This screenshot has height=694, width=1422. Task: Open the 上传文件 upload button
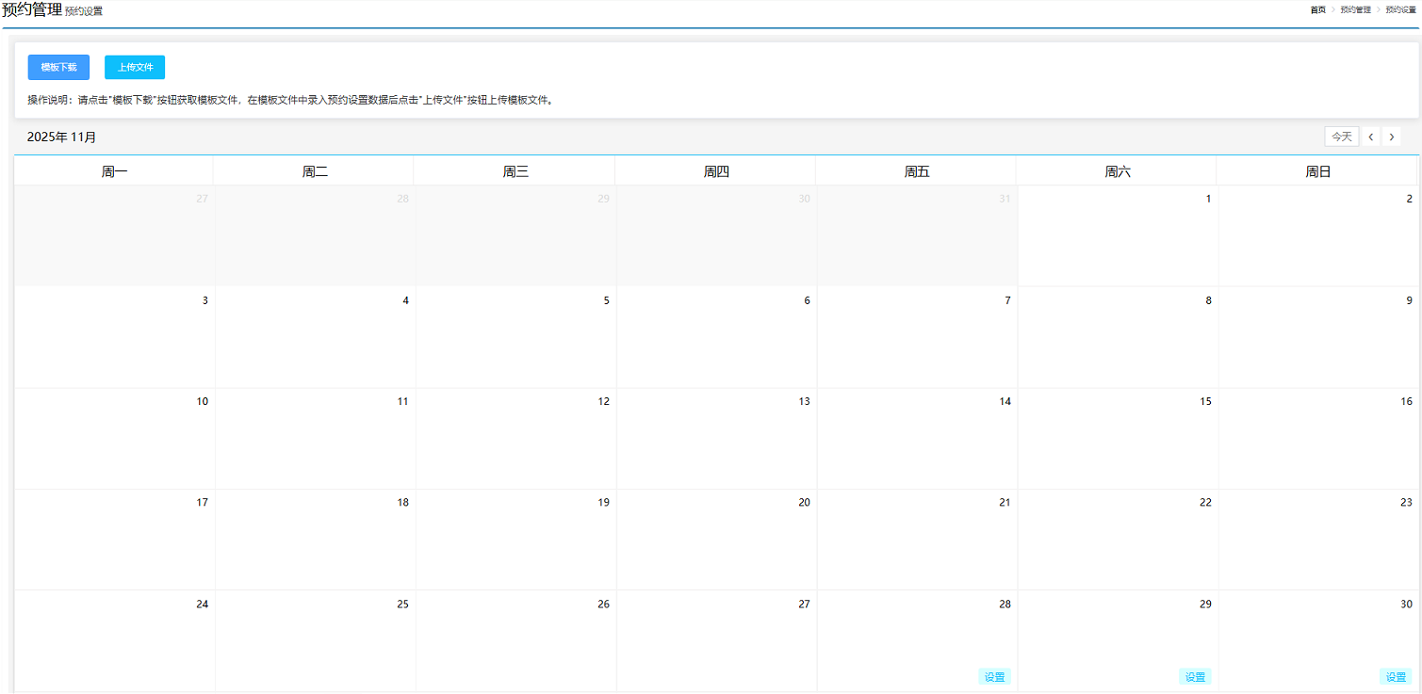135,68
